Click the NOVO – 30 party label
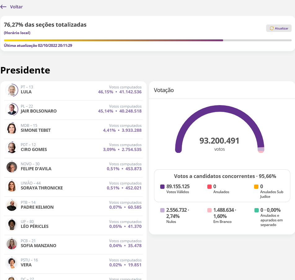Viewport: 295px width, 280px height. pos(30,164)
